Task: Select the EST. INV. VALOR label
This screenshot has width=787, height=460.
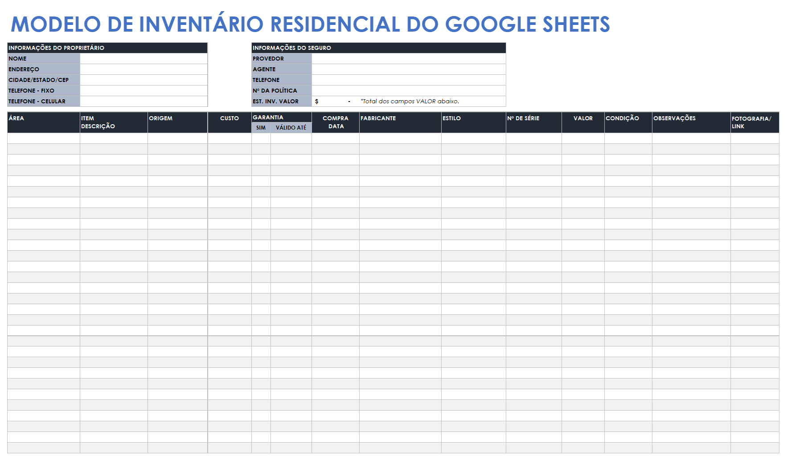Action: coord(282,101)
